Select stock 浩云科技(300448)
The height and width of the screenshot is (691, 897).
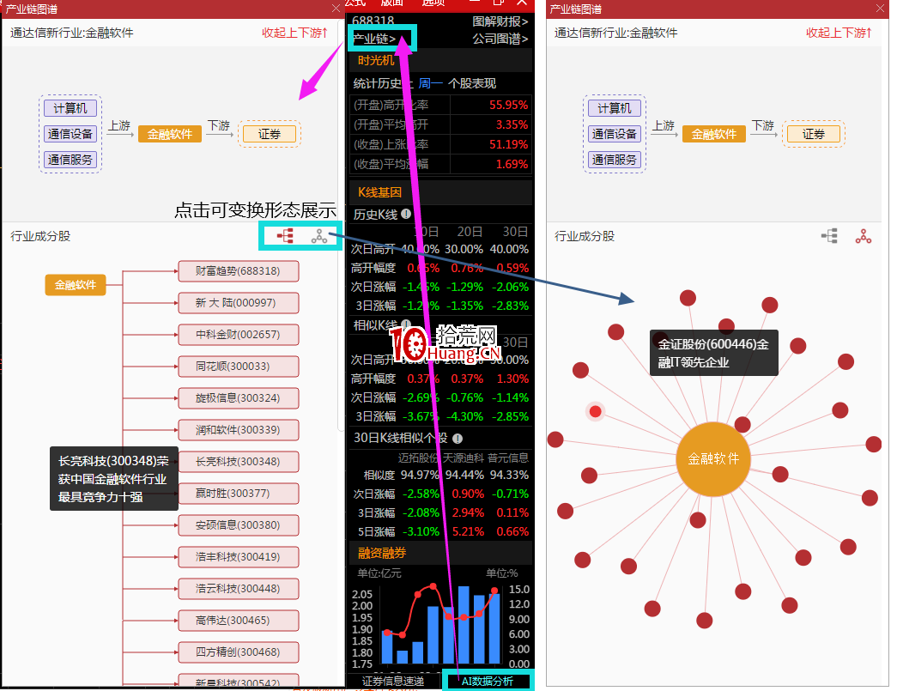(x=239, y=589)
